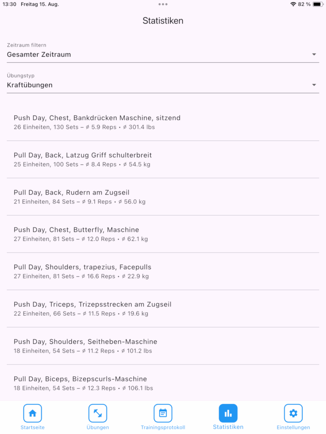This screenshot has height=434, width=326.
Task: Tap the Startseite home icon
Action: point(32,413)
